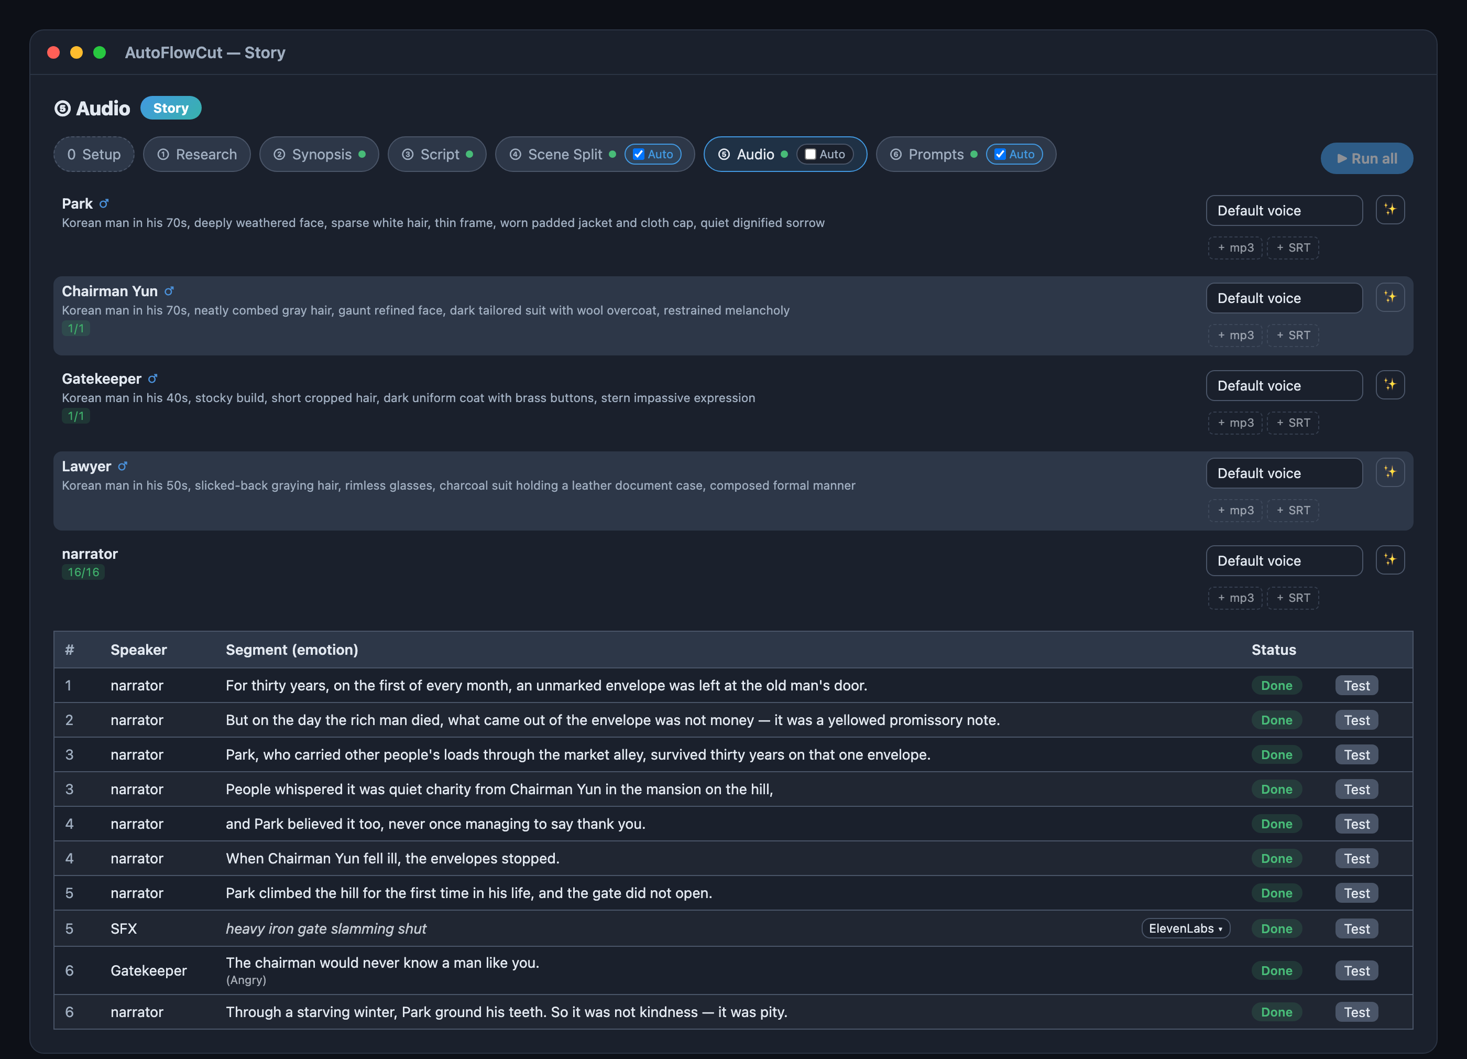Open the ElevenLabs dropdown in SFX row
This screenshot has width=1467, height=1059.
1185,928
